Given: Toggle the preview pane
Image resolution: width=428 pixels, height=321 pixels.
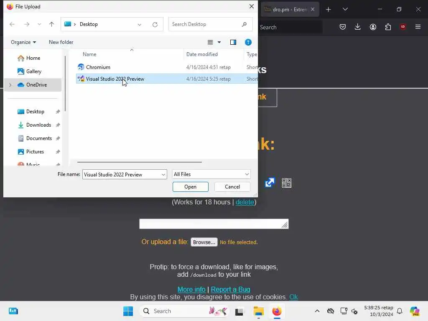Looking at the screenshot, I should [x=233, y=42].
